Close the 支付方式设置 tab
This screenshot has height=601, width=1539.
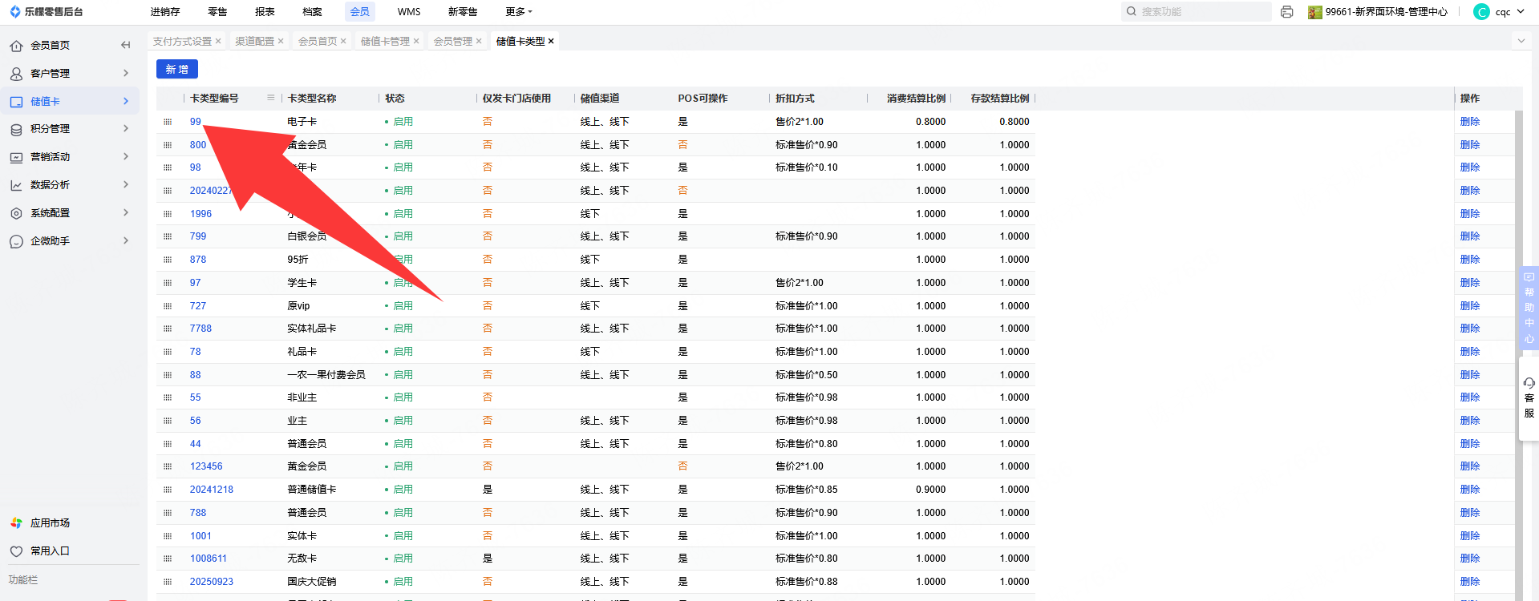tap(218, 41)
